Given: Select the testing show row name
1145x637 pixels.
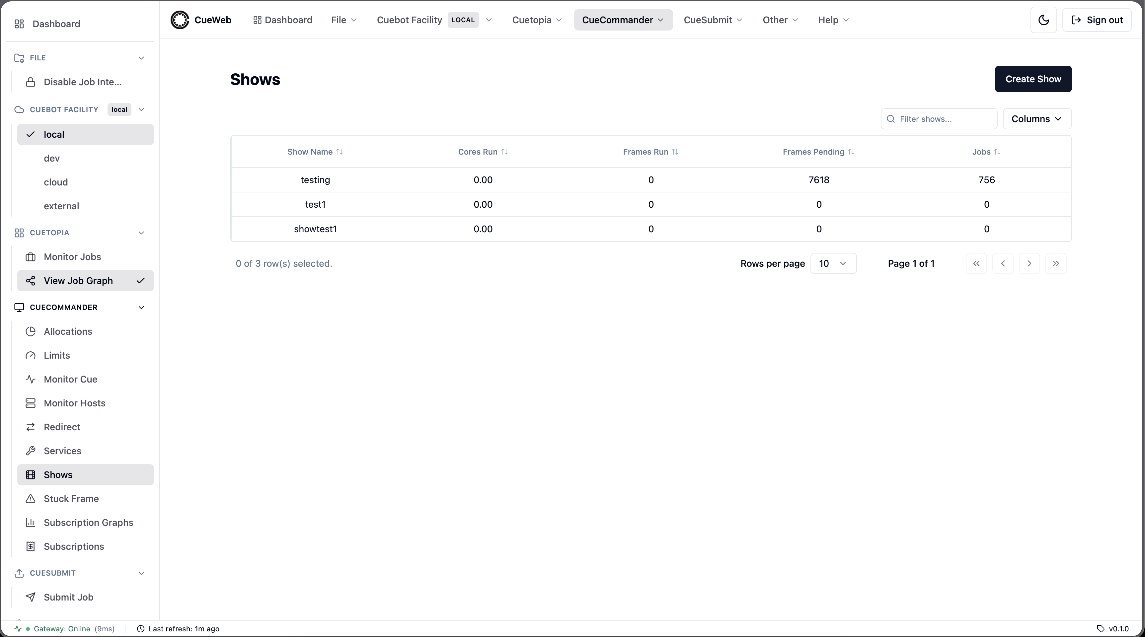Looking at the screenshot, I should pos(315,180).
